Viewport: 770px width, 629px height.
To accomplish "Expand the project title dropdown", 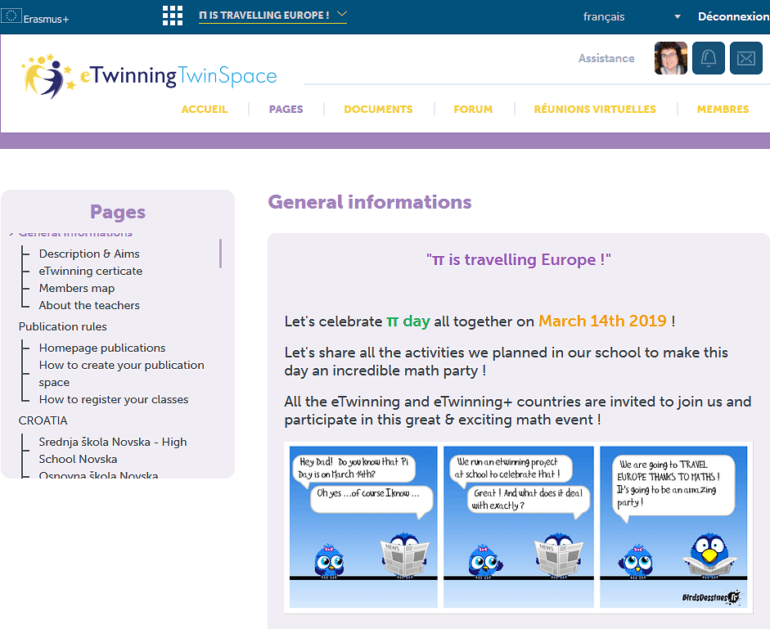I will [x=342, y=15].
